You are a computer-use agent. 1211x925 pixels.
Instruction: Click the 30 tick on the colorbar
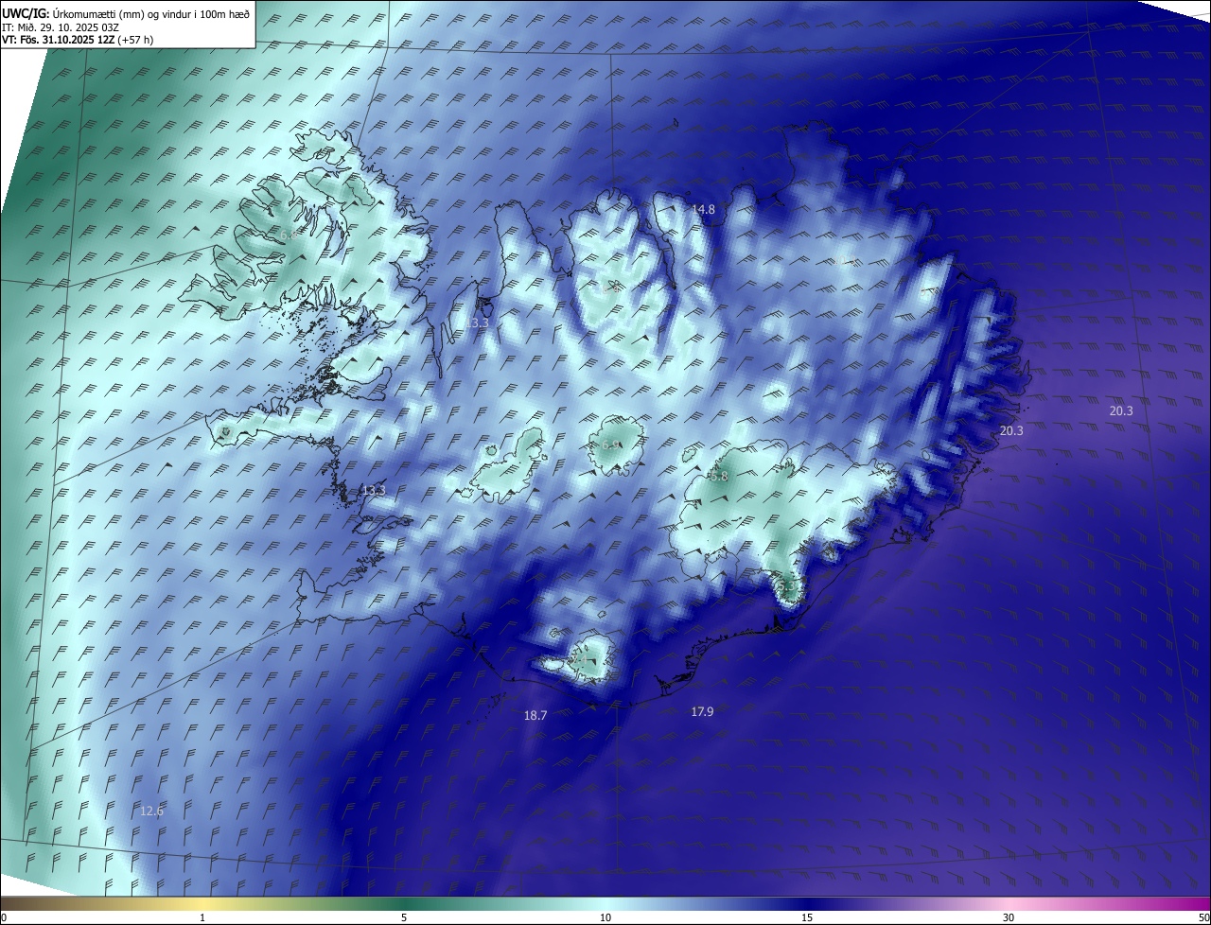(x=1009, y=917)
